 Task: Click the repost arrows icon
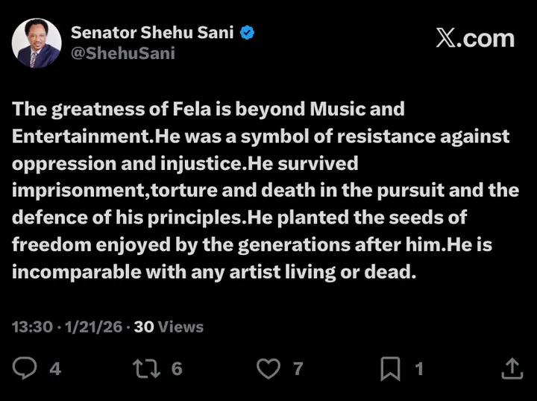[146, 367]
